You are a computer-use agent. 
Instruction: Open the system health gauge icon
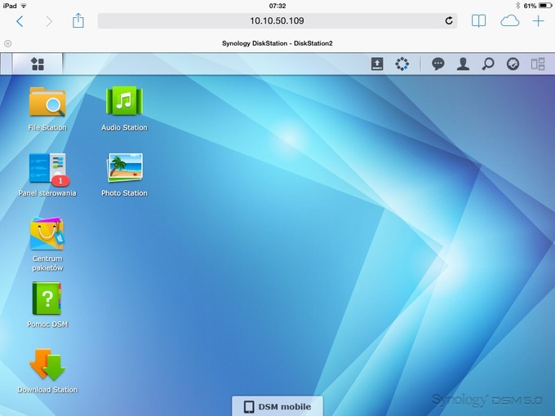(x=513, y=64)
